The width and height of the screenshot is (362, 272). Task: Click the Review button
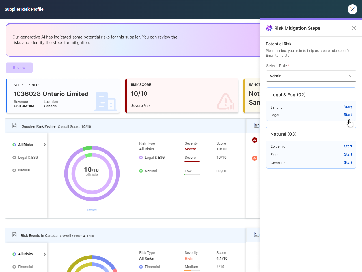pos(19,68)
